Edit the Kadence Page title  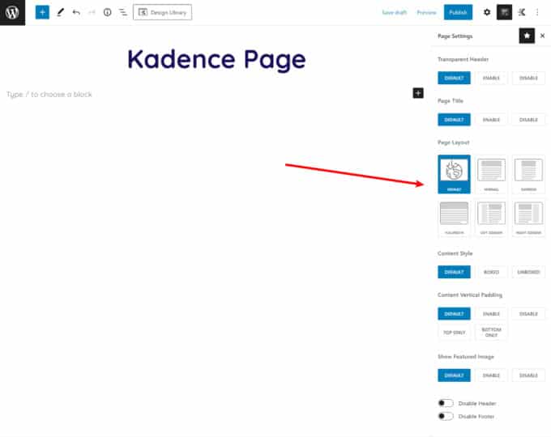tap(216, 60)
